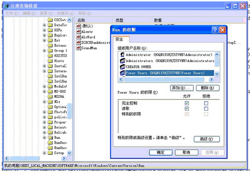250x171 pixels.
Task: Click the open Run folder icon
Action: [x=50, y=137]
